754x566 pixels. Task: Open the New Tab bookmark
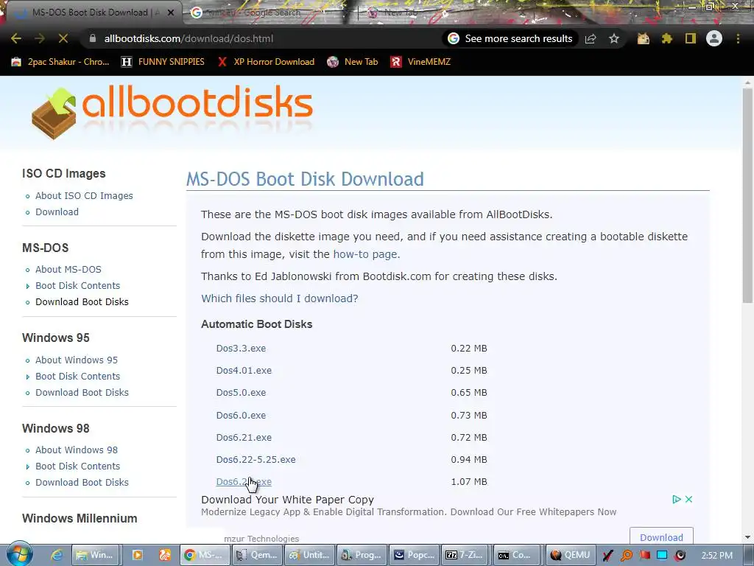353,62
